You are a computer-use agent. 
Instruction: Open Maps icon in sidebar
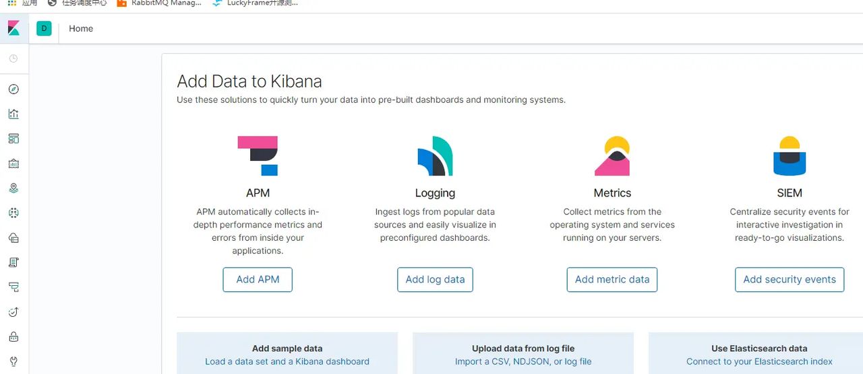coord(13,188)
